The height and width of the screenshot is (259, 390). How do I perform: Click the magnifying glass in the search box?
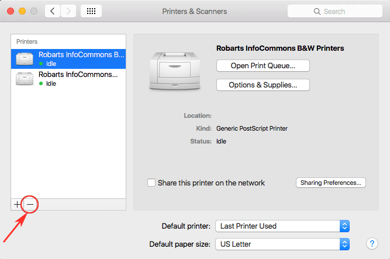click(x=317, y=11)
